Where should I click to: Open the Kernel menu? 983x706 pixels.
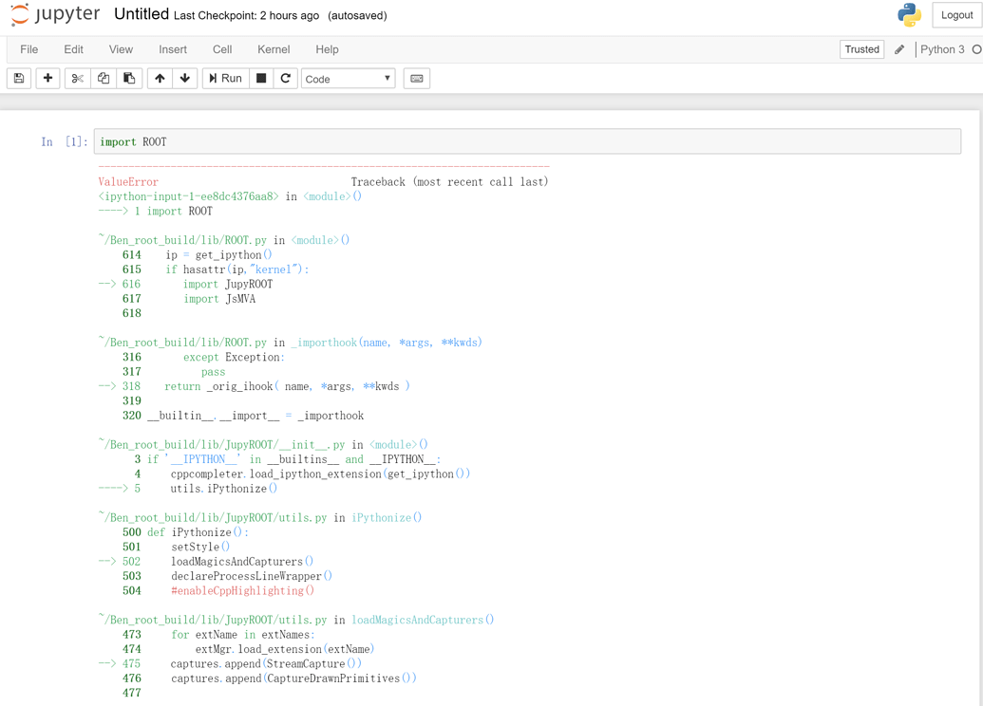[x=273, y=49]
